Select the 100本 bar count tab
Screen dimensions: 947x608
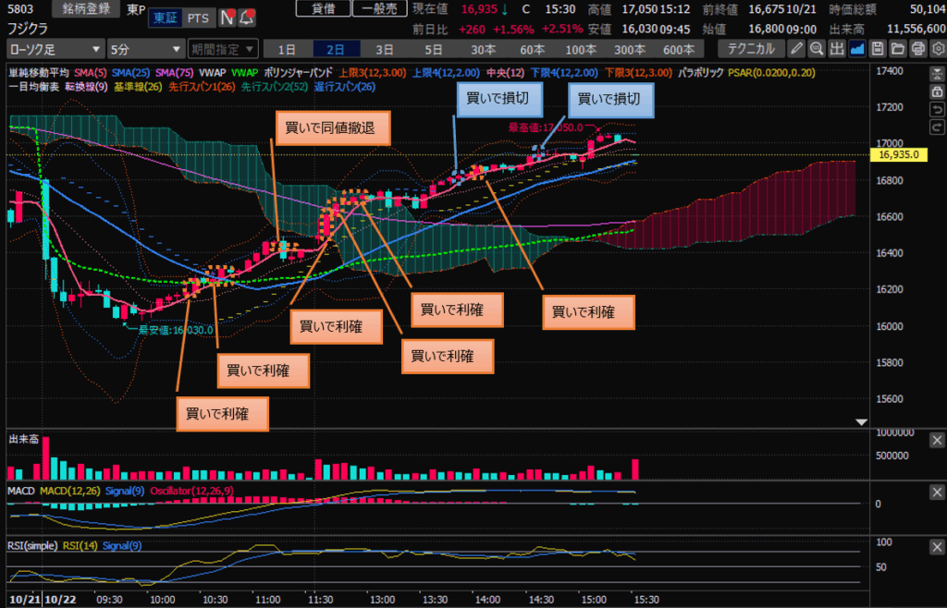580,48
